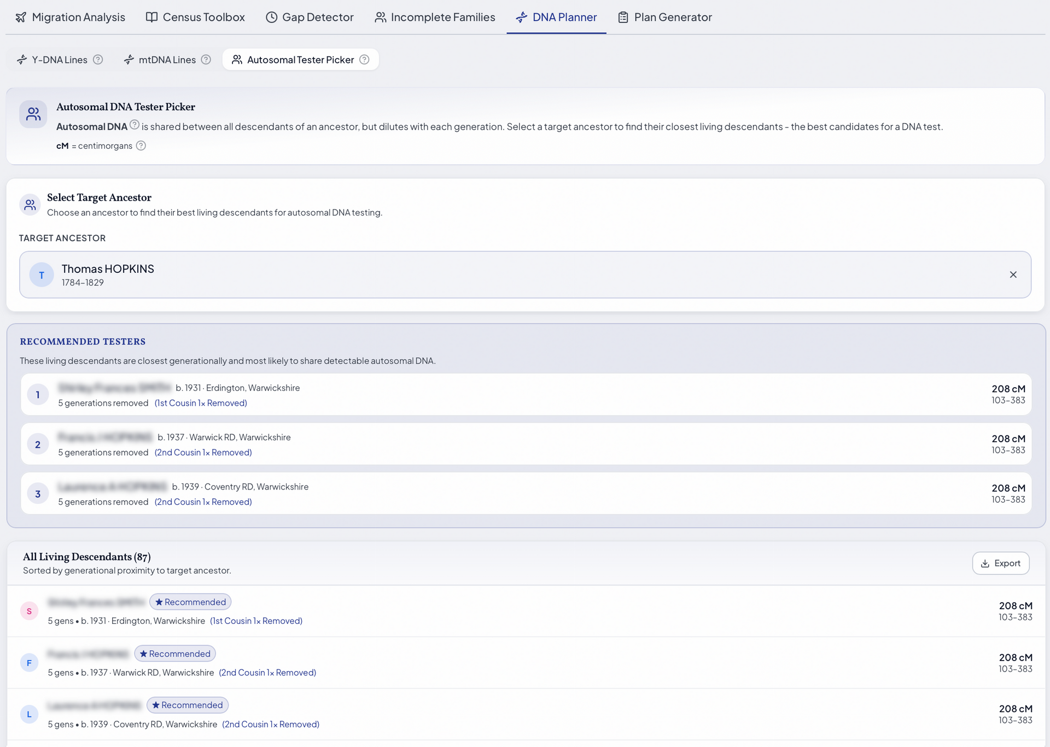
Task: Click the people icon on Incomplete Families
Action: [380, 17]
